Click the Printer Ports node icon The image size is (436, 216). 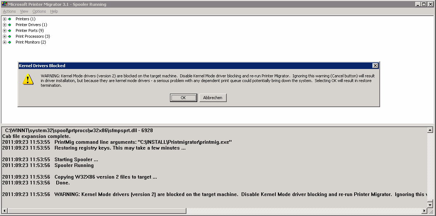pyautogui.click(x=10, y=30)
